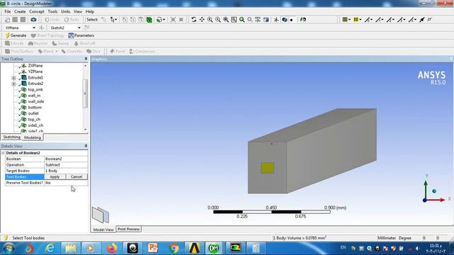Expand the Extrude2 tree node

(13, 84)
